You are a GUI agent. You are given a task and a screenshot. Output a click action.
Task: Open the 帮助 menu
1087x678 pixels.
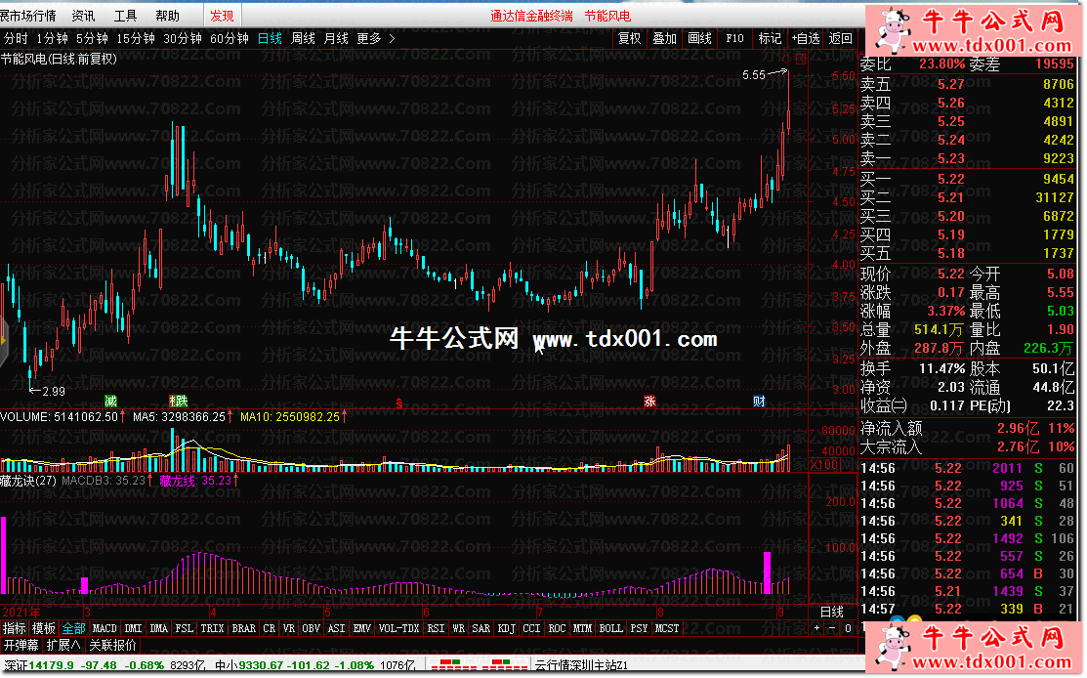(x=167, y=16)
